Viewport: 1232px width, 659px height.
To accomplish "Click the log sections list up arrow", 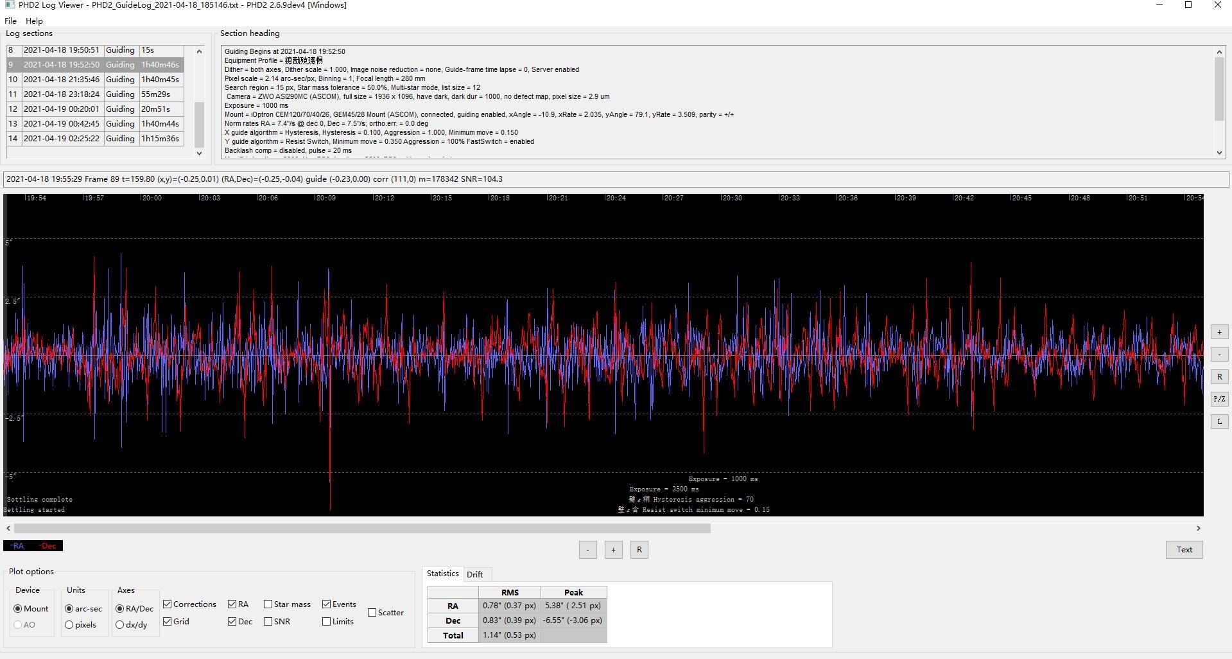I will click(199, 51).
